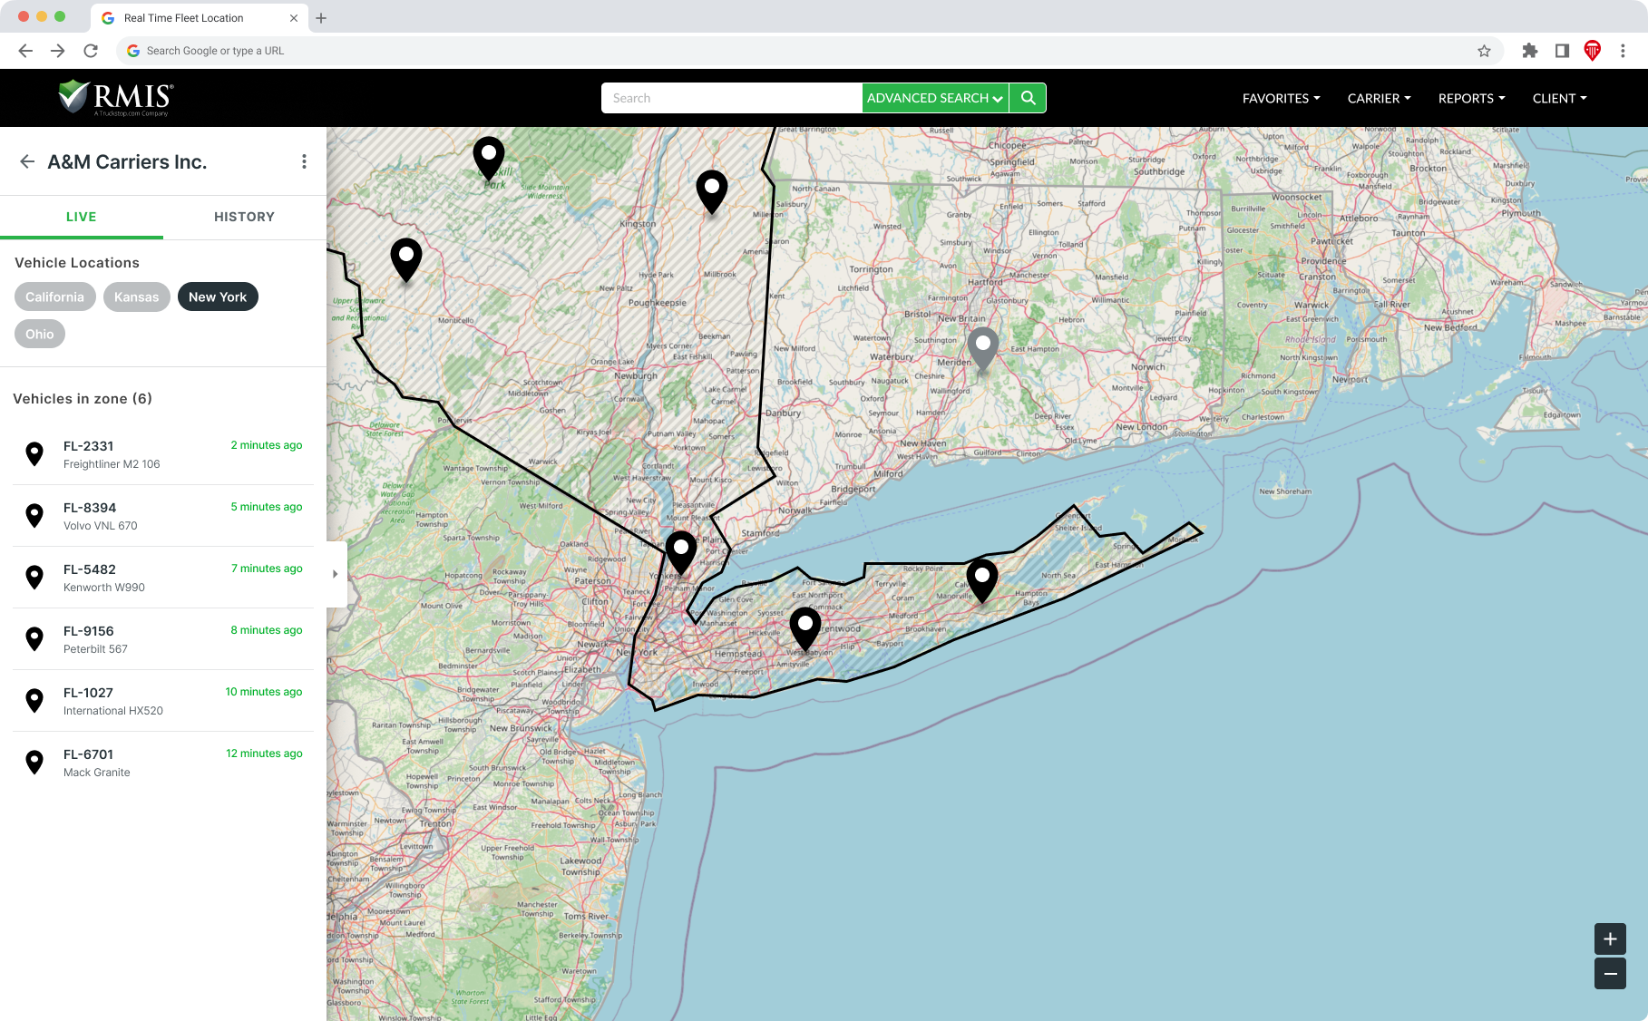The height and width of the screenshot is (1021, 1648).
Task: Click the search magnifier icon next to Advanced Search
Action: click(1028, 97)
